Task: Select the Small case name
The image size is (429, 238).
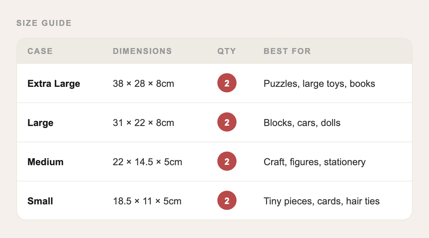Action: click(40, 201)
